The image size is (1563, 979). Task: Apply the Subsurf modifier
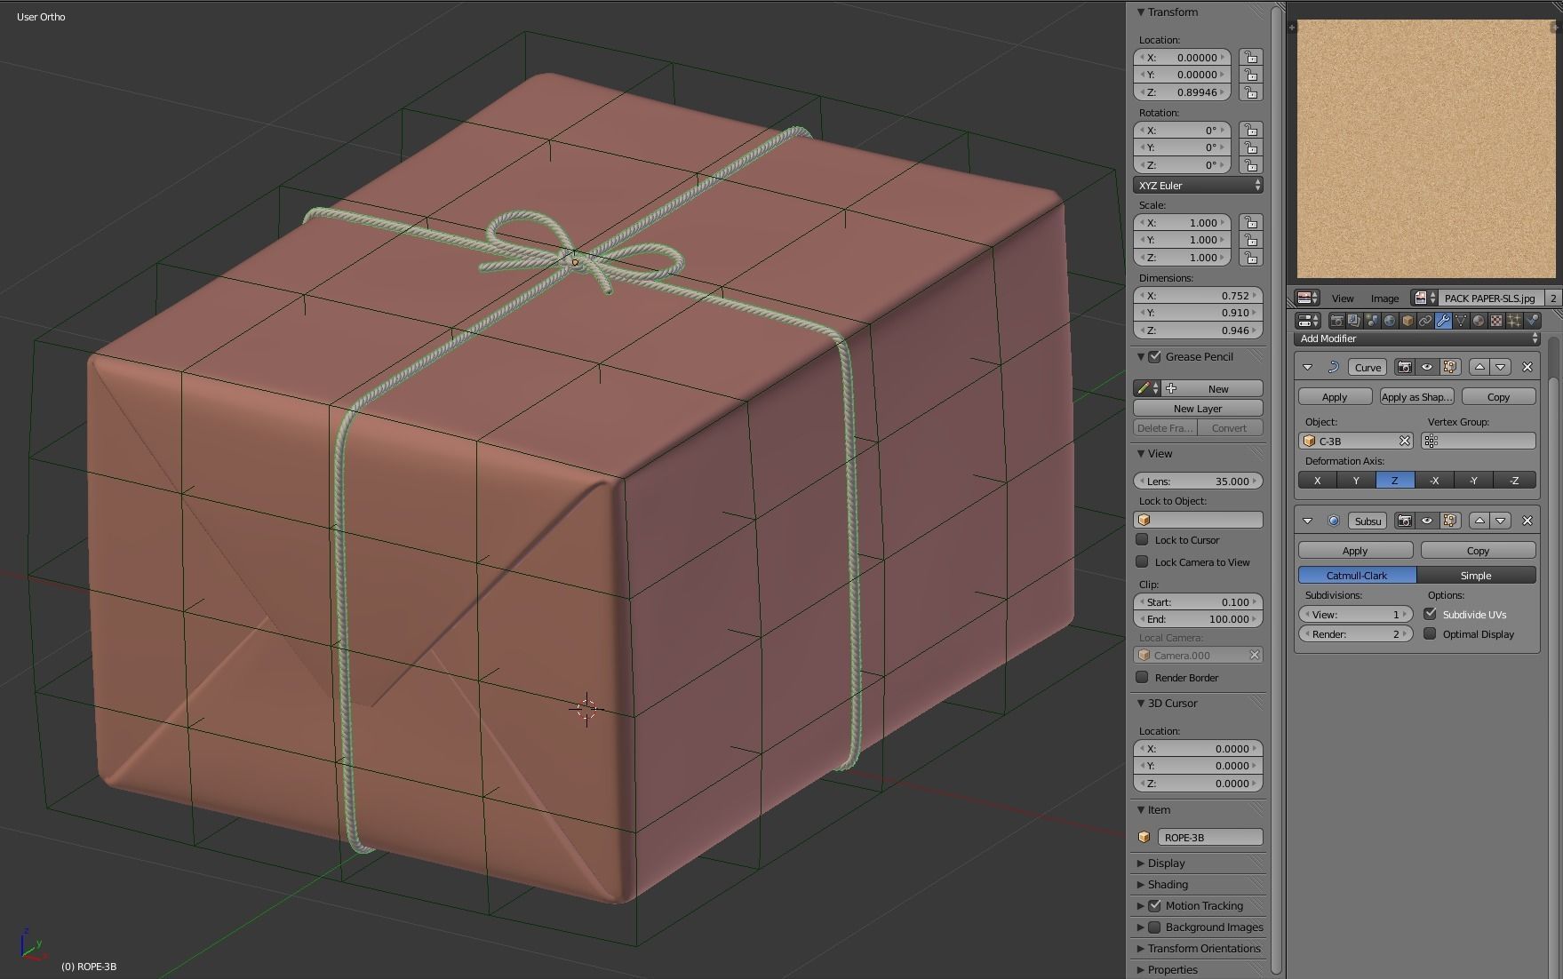pyautogui.click(x=1355, y=550)
